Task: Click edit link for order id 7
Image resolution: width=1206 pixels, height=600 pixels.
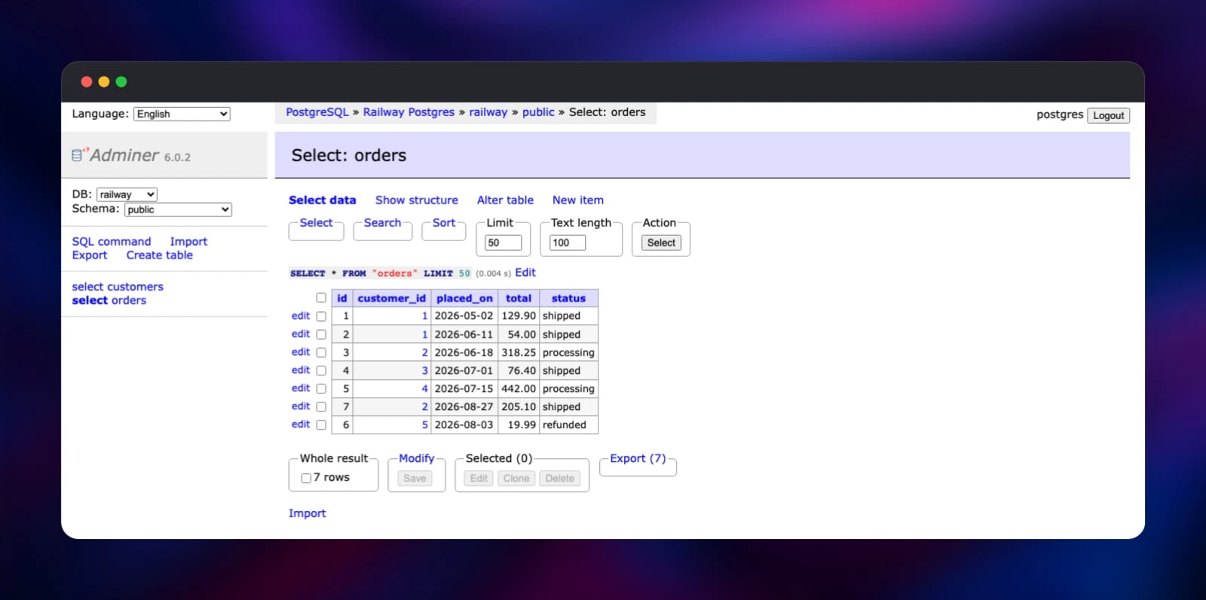Action: (301, 406)
